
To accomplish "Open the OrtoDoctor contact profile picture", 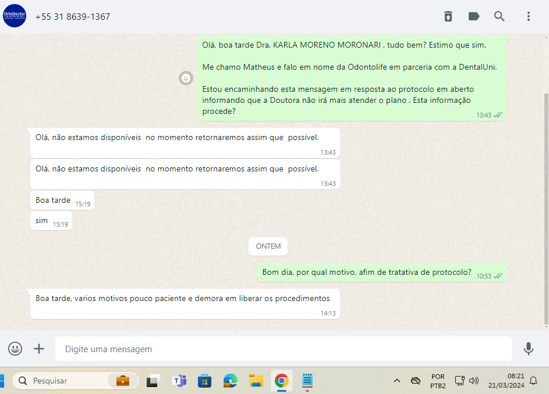I will tap(15, 16).
